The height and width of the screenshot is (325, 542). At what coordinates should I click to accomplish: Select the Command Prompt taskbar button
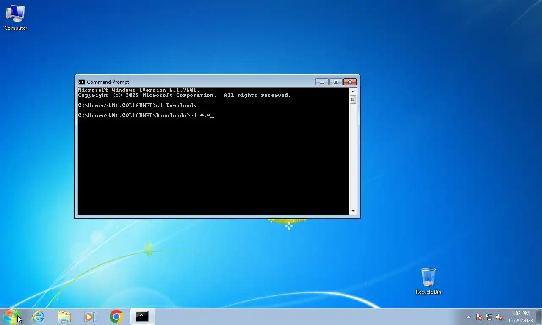[142, 317]
